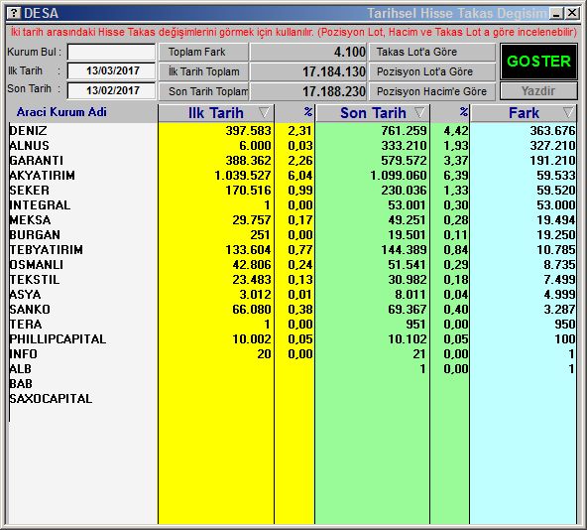
Task: Click PHILLIPCAPITAL Son Tarih value 10.102
Action: [x=407, y=339]
